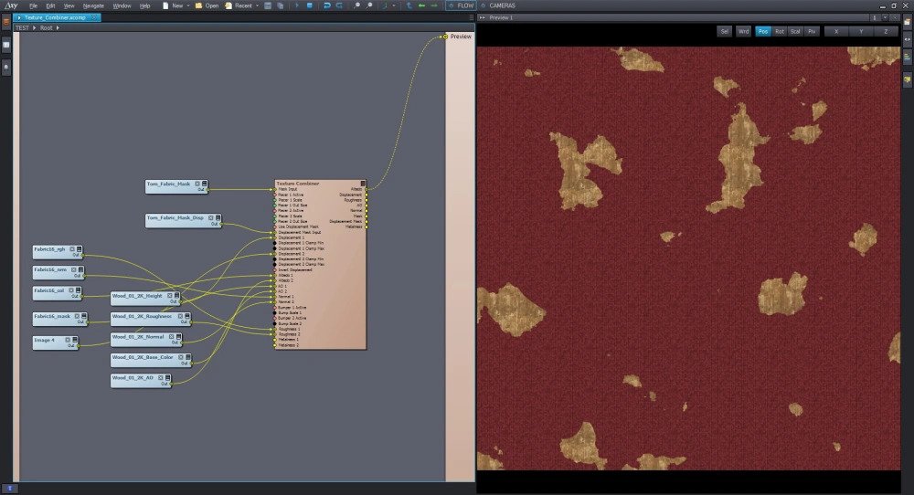Click the Zoom in magnifier icon
914x495 pixels.
pos(357,5)
